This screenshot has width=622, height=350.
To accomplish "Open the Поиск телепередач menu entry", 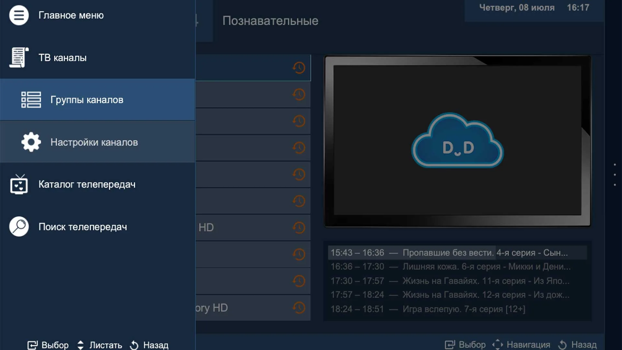I will point(83,227).
